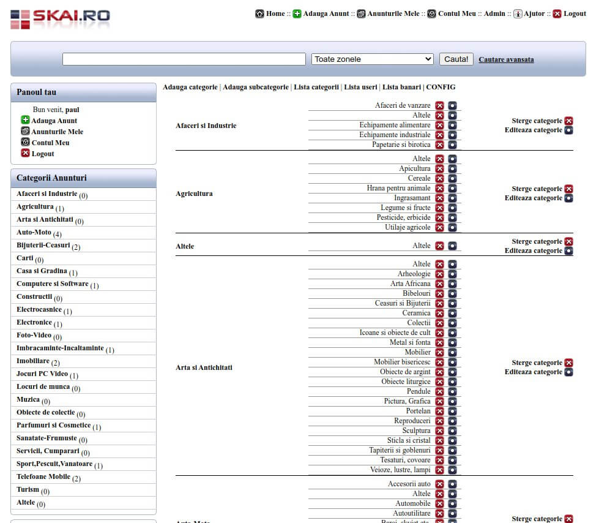The height and width of the screenshot is (523, 599).
Task: Edit the Cereale subcategory
Action: click(452, 179)
